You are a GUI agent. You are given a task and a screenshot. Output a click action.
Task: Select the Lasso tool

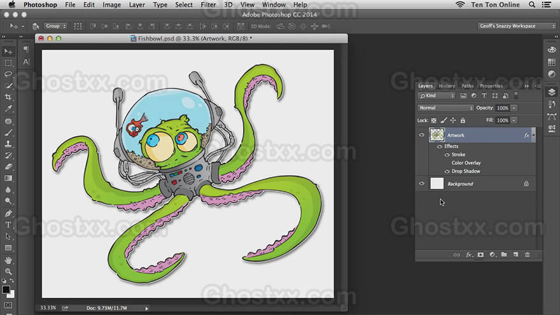(x=8, y=74)
